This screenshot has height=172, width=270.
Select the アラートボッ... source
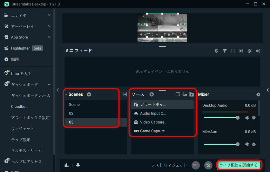click(162, 105)
